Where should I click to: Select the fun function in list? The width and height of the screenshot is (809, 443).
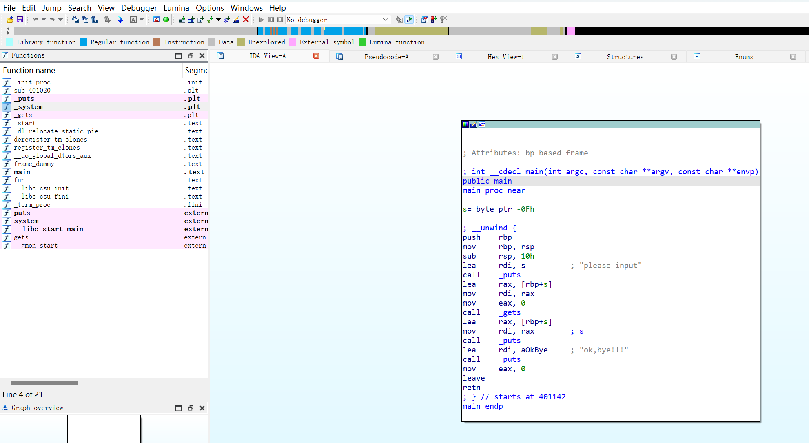[x=104, y=180]
